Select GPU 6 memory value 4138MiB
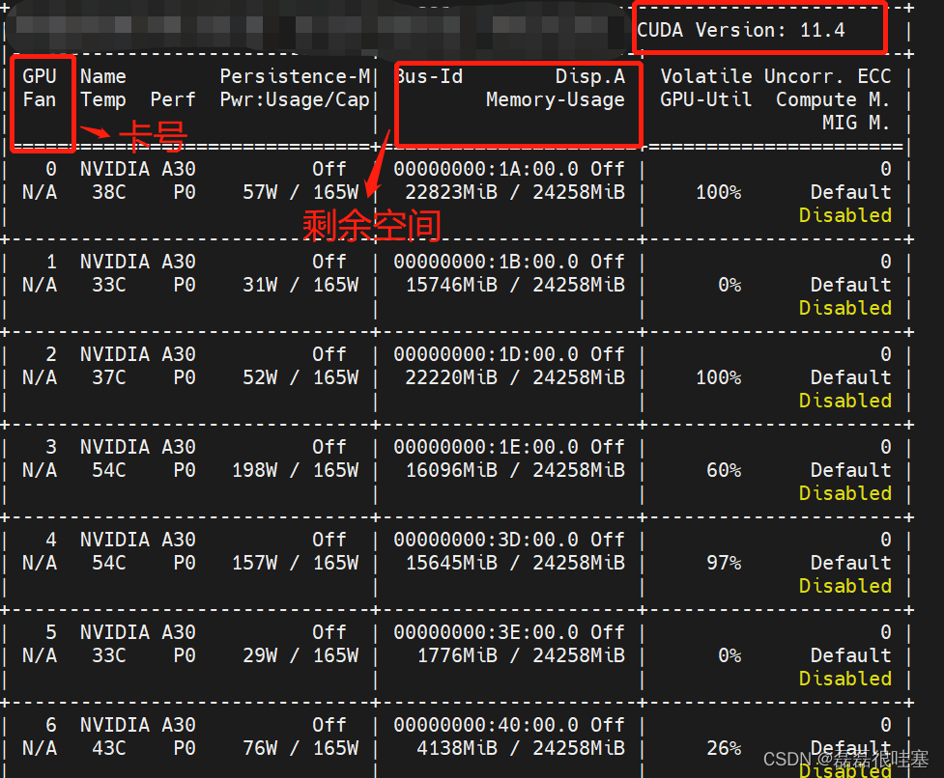Viewport: 944px width, 778px height. click(457, 748)
